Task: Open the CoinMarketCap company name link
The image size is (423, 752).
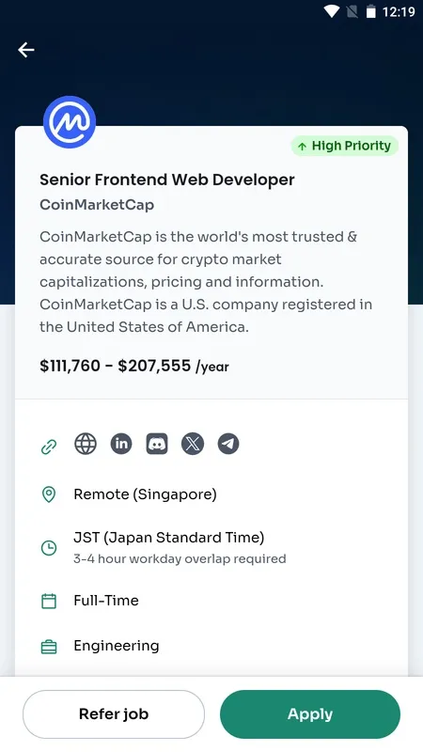Action: [x=97, y=205]
